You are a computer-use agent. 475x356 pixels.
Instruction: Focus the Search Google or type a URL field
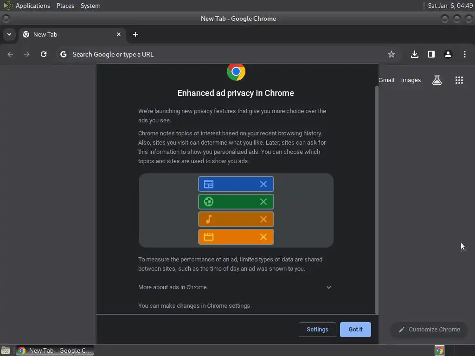pos(227,54)
